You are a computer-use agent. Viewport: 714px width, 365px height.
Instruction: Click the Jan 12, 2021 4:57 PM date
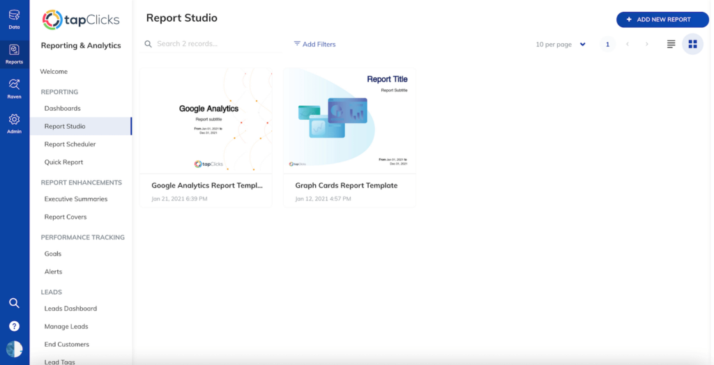click(x=324, y=199)
